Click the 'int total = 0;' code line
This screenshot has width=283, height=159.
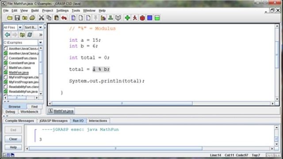pyautogui.click(x=89, y=58)
